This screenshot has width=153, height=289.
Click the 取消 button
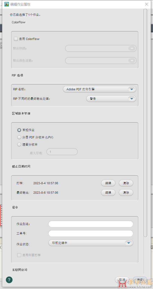click(122, 280)
